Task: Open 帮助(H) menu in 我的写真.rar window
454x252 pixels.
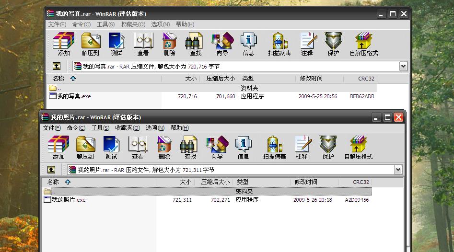Action: pos(185,24)
